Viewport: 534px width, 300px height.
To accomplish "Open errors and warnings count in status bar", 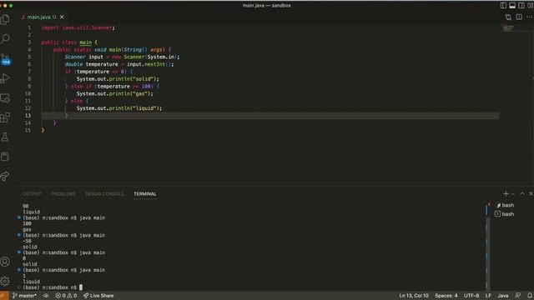I will pyautogui.click(x=66, y=296).
